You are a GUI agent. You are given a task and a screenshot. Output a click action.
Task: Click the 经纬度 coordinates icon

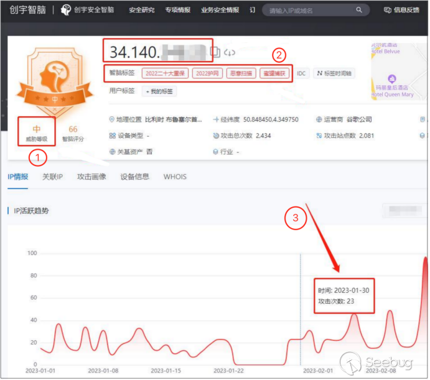(x=217, y=119)
